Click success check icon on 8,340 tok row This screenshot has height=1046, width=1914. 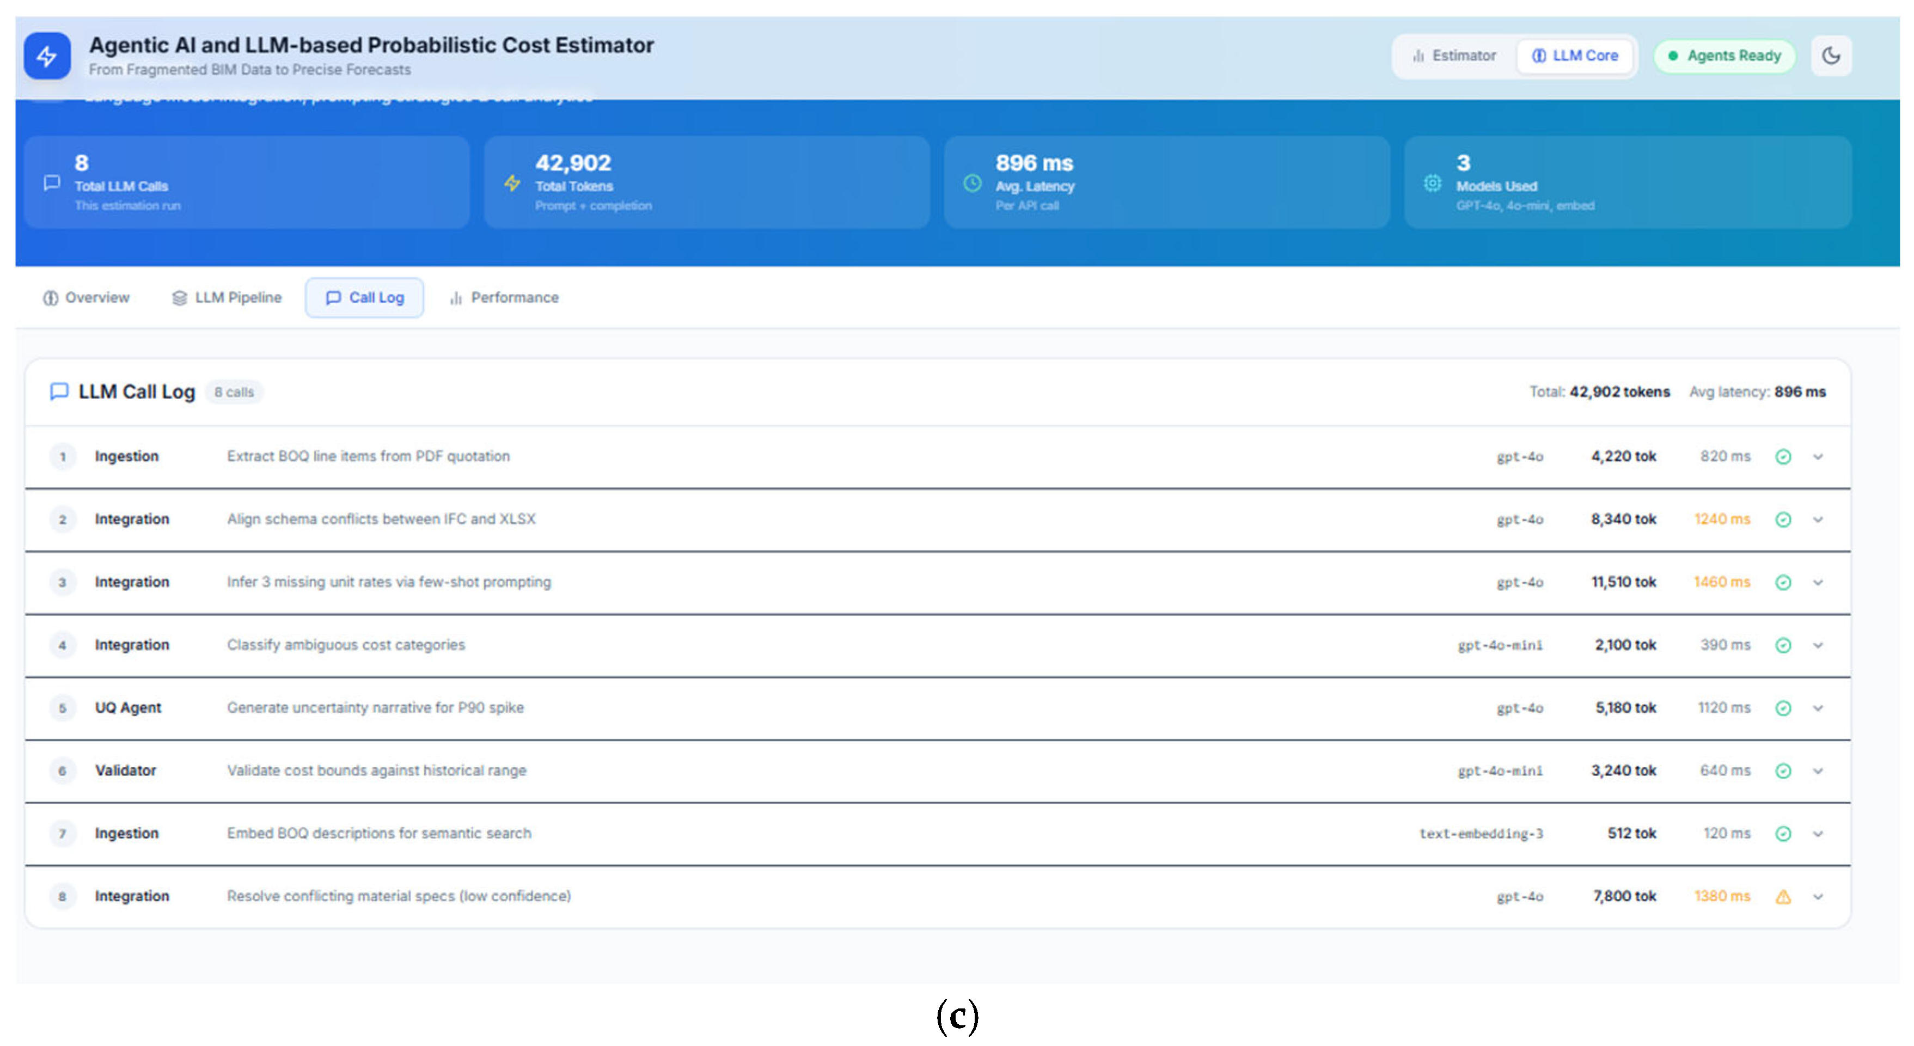(x=1783, y=519)
